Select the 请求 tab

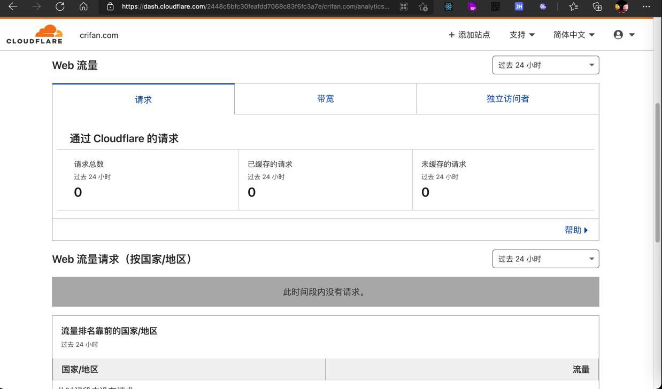coord(143,99)
